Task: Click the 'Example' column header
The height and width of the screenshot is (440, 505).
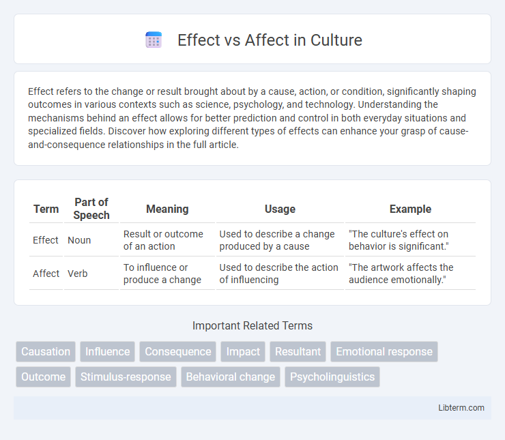Action: (x=410, y=209)
